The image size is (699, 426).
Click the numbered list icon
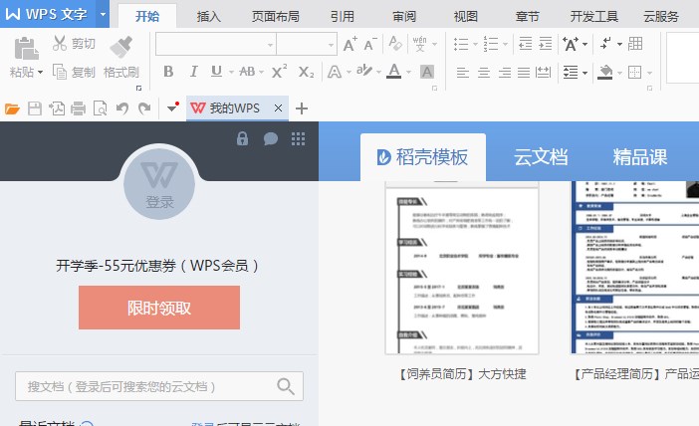coord(490,44)
